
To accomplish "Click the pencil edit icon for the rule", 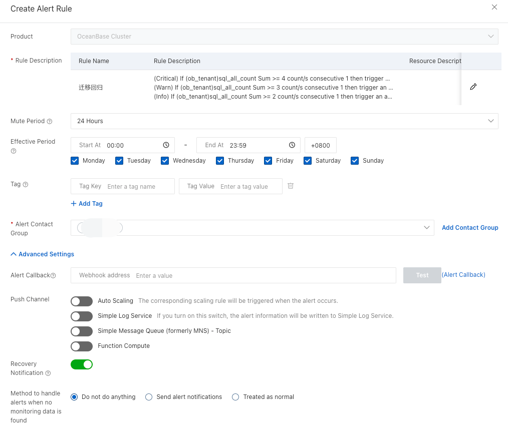I will [473, 87].
